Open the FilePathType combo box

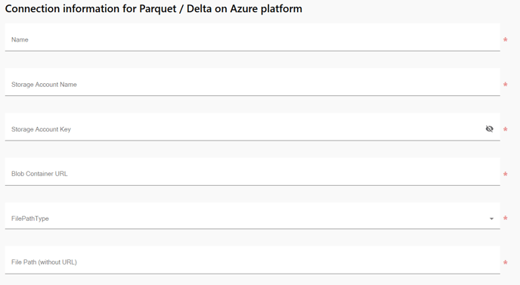pos(252,215)
